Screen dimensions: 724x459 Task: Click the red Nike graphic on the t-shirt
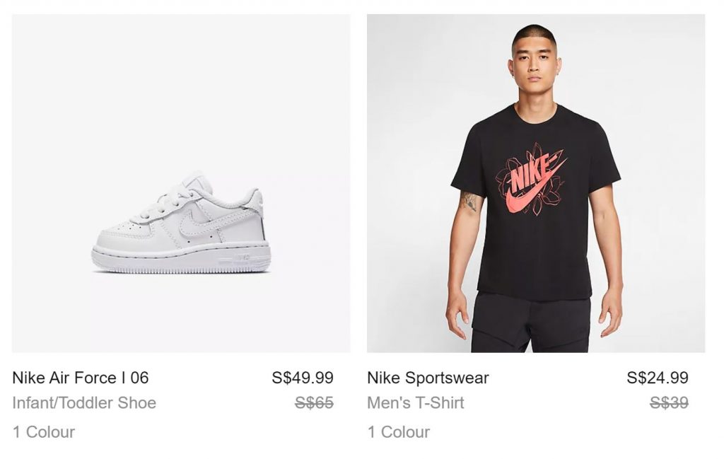[x=532, y=180]
